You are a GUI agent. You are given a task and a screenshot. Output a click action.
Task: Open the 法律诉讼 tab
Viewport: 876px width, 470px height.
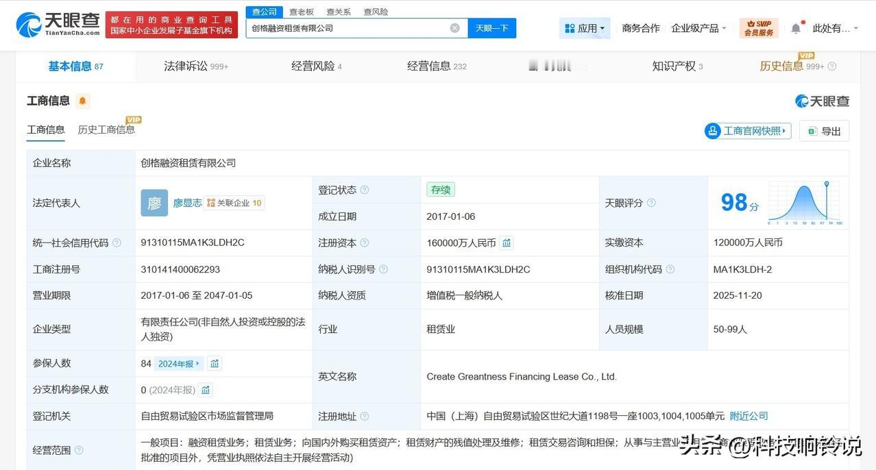[x=195, y=66]
